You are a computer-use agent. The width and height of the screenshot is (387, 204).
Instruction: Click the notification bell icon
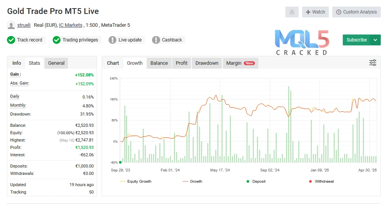292,12
